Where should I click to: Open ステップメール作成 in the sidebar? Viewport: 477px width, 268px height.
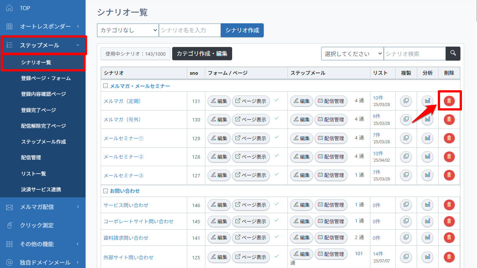[43, 142]
